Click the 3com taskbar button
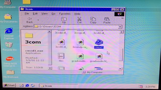 (58, 86)
